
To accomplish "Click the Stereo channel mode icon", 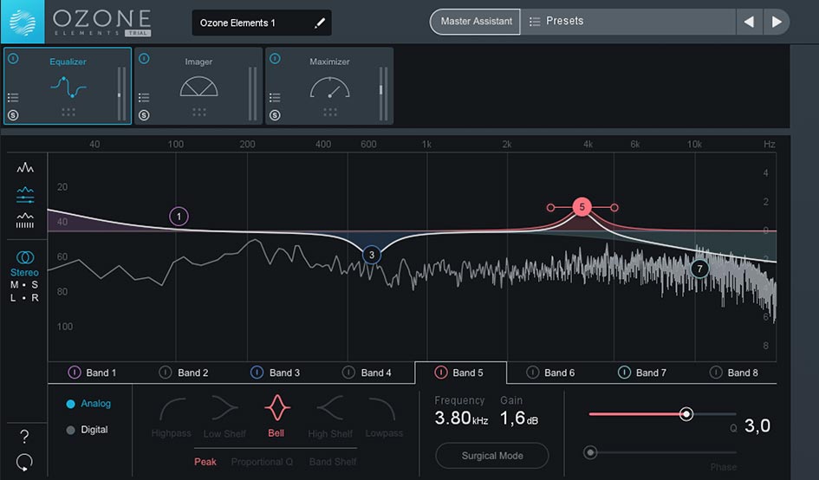I will pos(24,257).
